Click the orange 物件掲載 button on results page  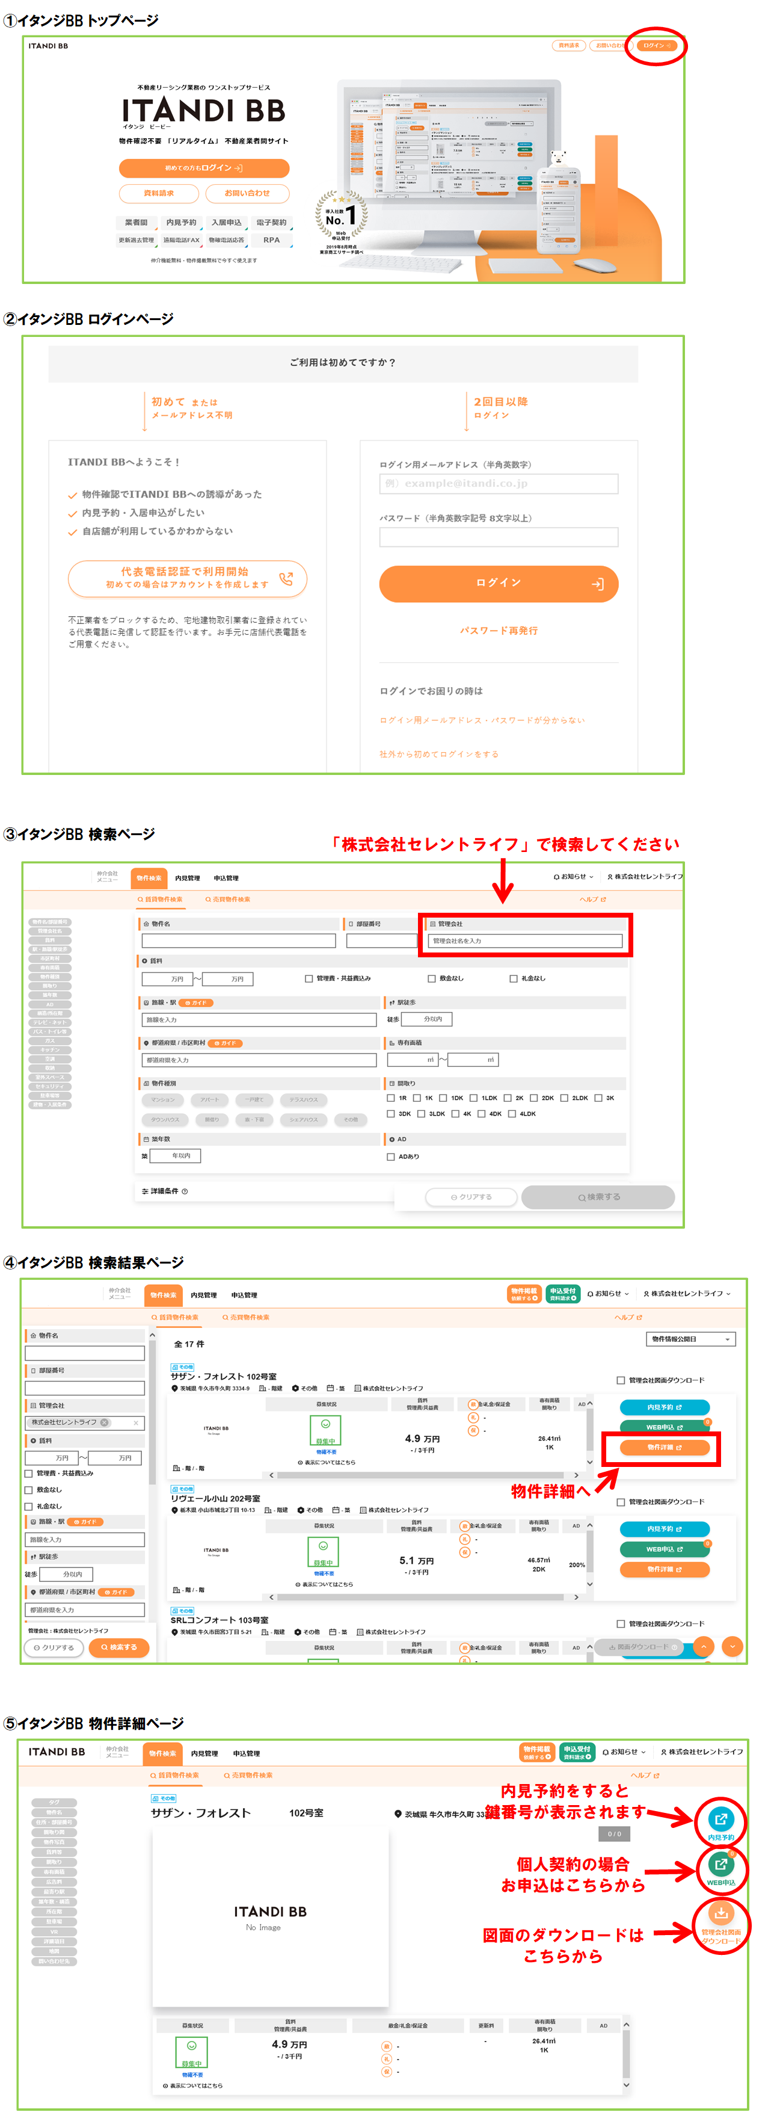[x=523, y=1294]
